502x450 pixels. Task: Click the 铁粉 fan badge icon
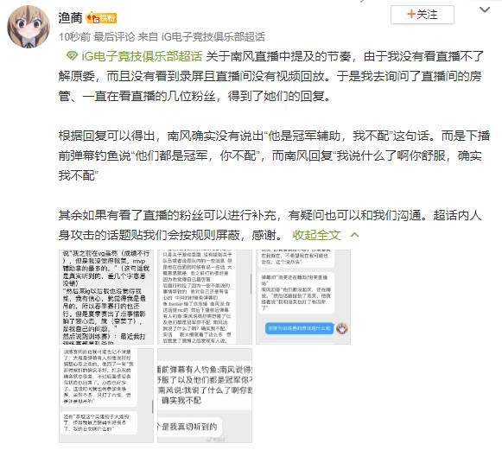coord(102,18)
